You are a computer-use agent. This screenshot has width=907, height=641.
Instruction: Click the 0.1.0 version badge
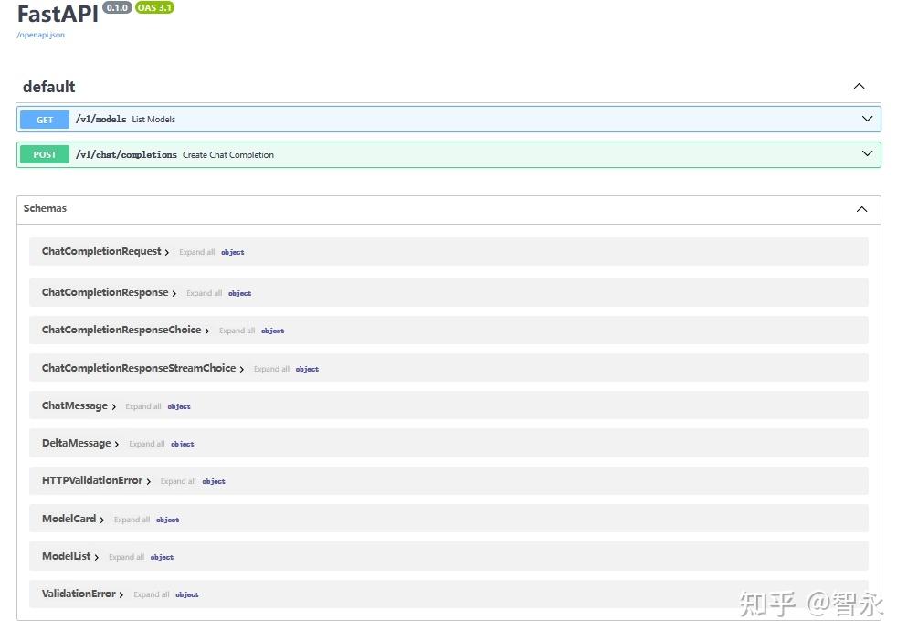click(x=117, y=7)
